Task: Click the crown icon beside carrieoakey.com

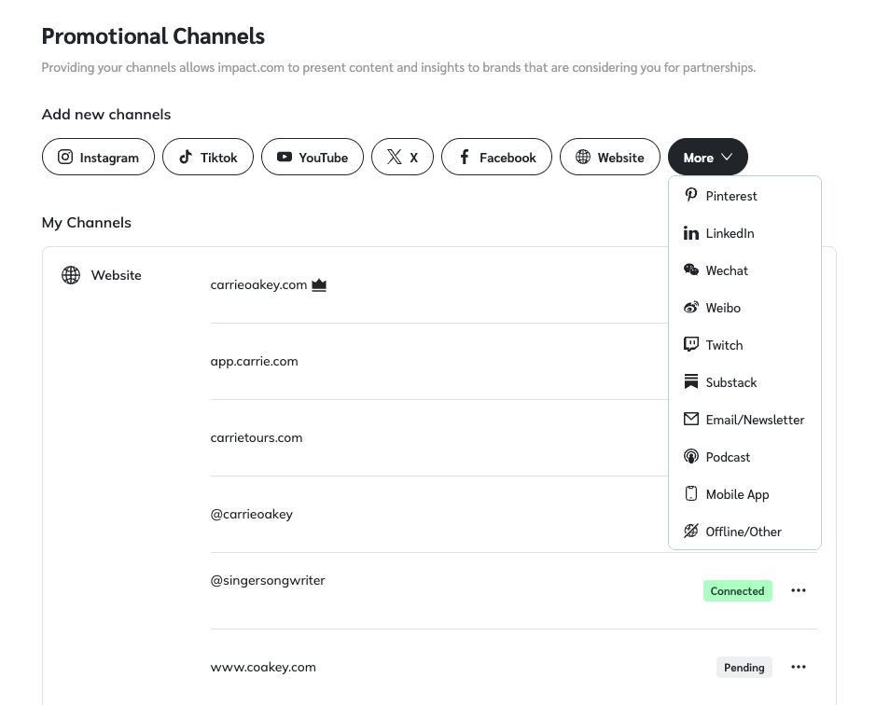Action: coord(319,285)
